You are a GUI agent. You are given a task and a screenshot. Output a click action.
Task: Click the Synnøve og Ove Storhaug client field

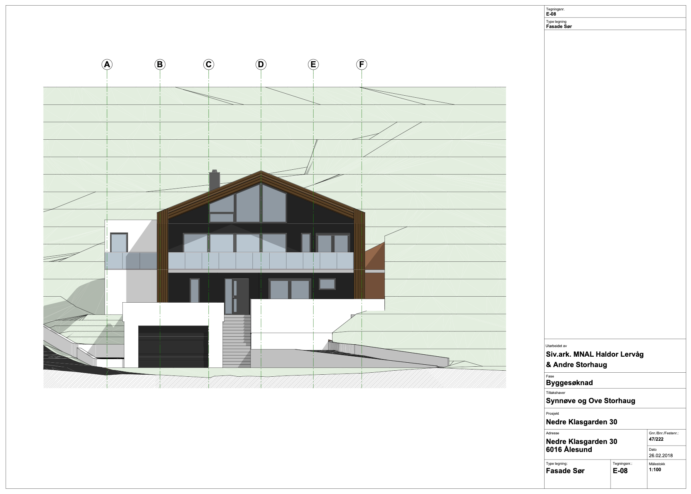pyautogui.click(x=590, y=401)
